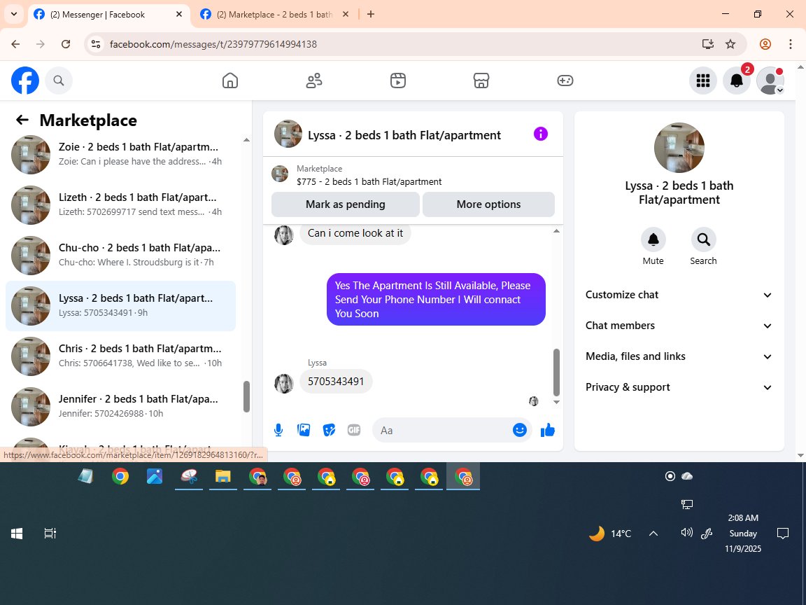Image resolution: width=806 pixels, height=605 pixels.
Task: Reload the page in Chrome toolbar
Action: point(66,44)
